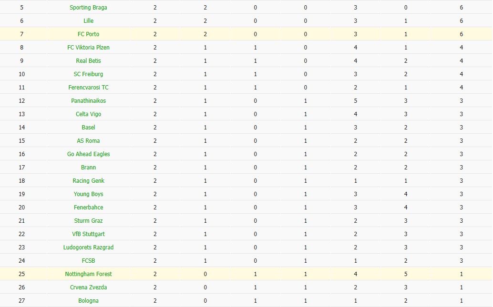The image size is (493, 307).
Task: Click on SC Freiburg
Action: (x=88, y=74)
